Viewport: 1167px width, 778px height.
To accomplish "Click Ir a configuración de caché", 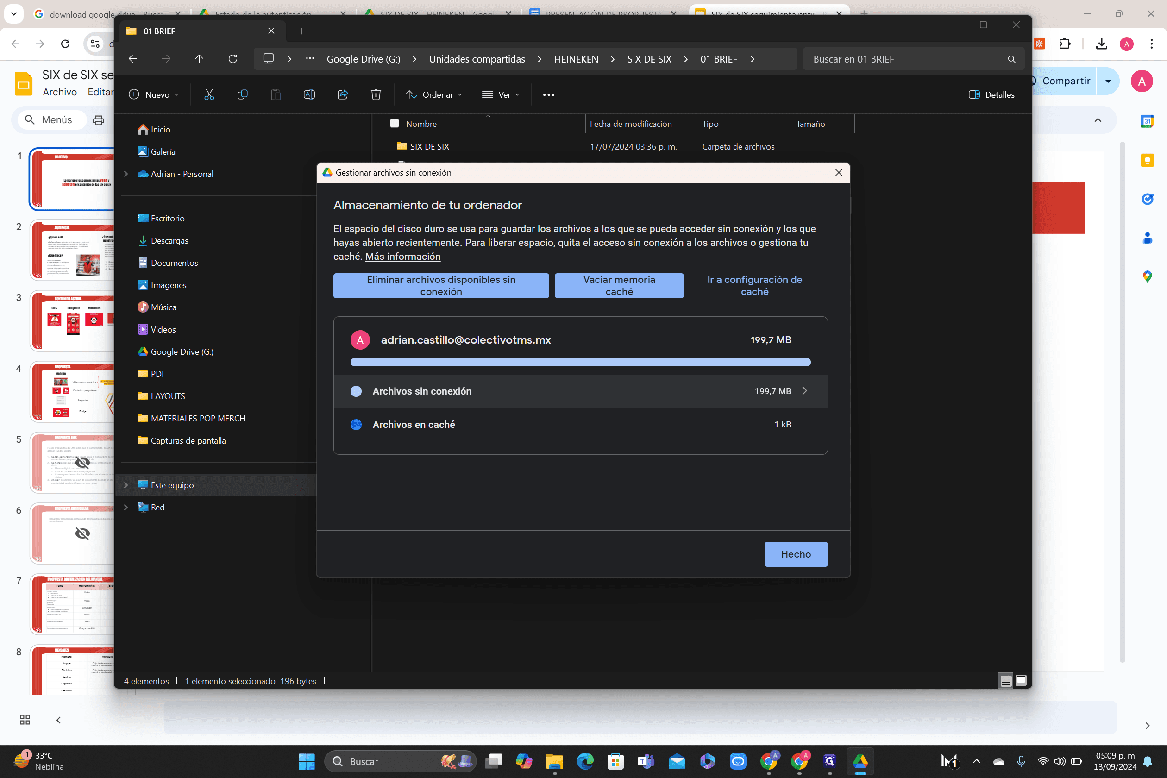I will pos(755,286).
